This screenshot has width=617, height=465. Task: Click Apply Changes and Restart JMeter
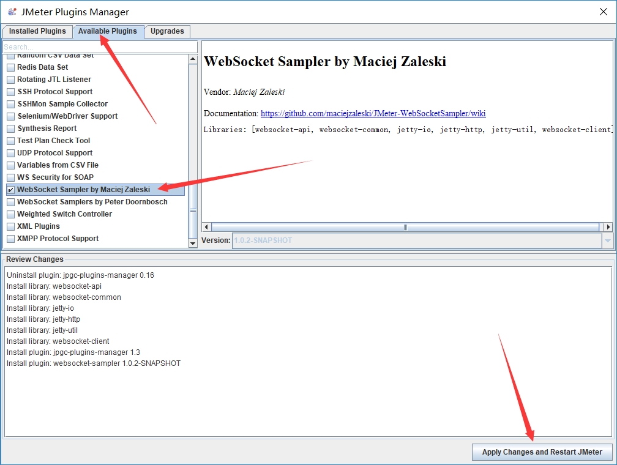click(x=542, y=452)
